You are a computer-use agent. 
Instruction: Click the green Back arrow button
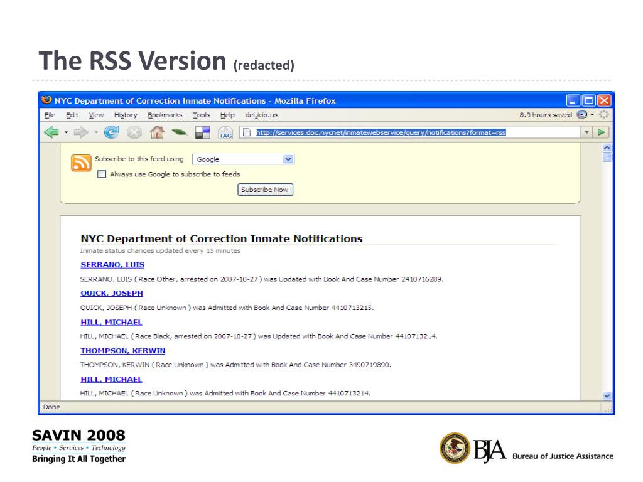[x=51, y=132]
